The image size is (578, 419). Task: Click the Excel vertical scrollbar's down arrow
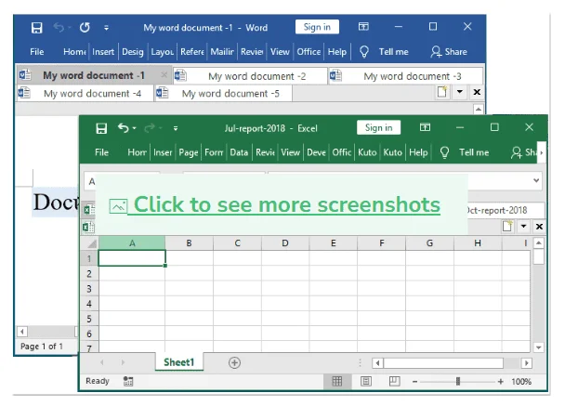click(x=539, y=347)
